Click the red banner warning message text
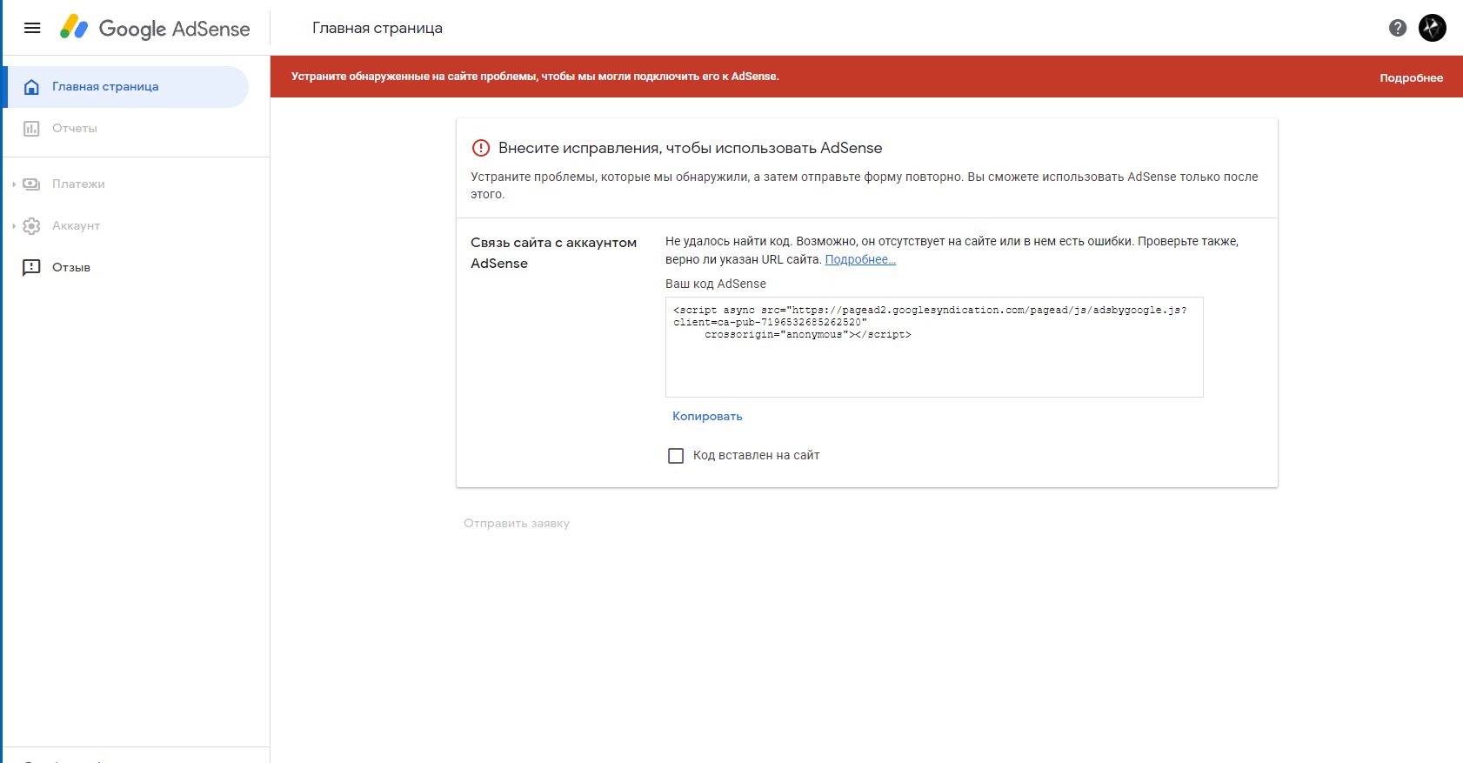Viewport: 1463px width, 763px height. (535, 77)
